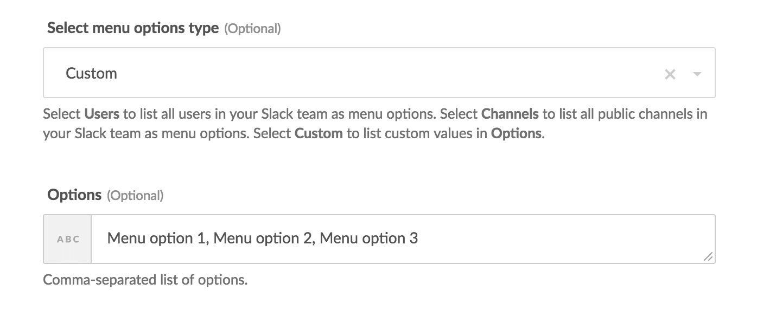757x322 pixels.
Task: Click the bold Options word in the description
Action: tap(515, 133)
